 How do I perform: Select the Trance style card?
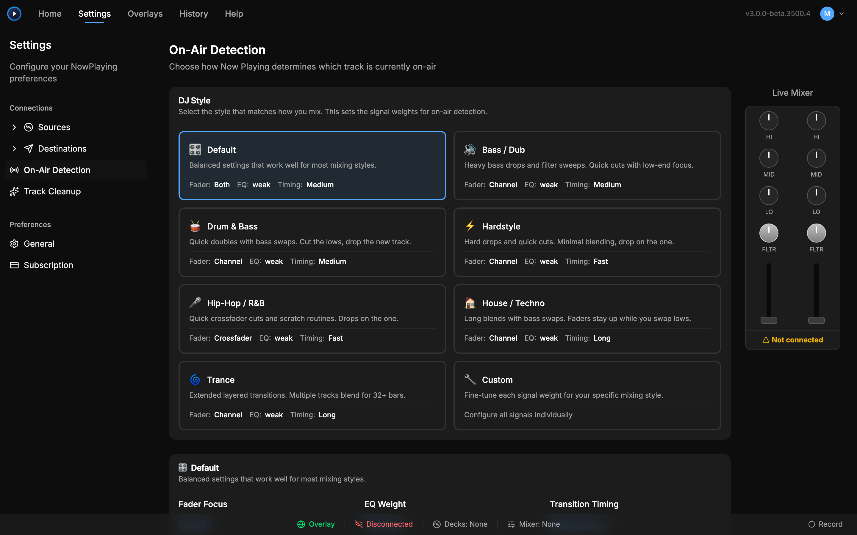[312, 396]
